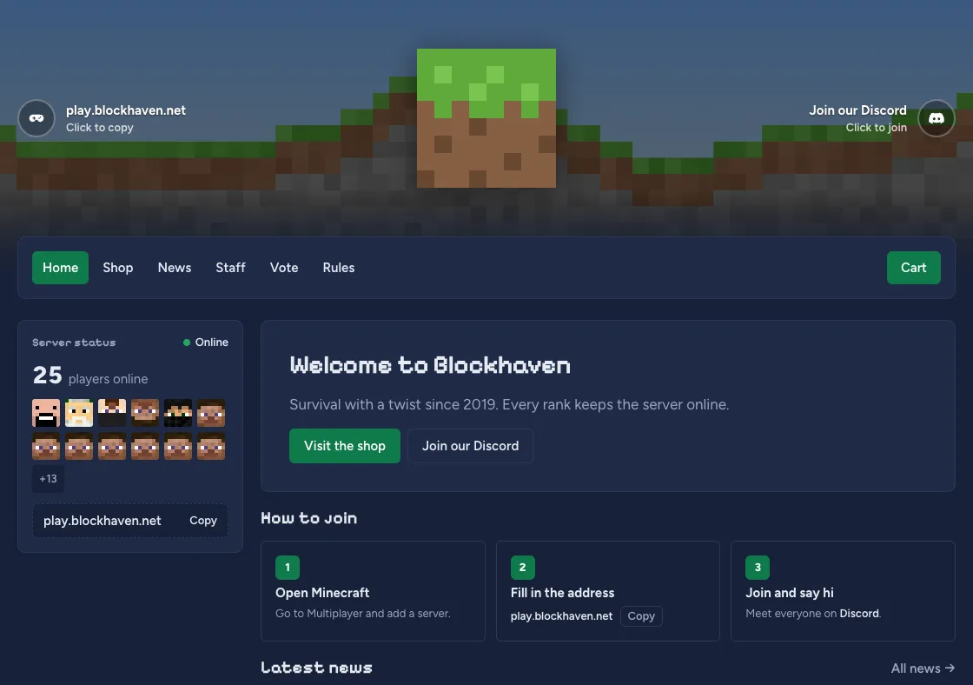Click the +13 more players badge
The image size is (973, 685).
coord(48,479)
